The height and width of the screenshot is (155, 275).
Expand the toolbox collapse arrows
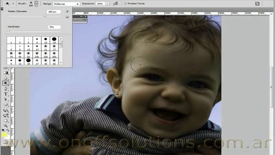(2, 9)
